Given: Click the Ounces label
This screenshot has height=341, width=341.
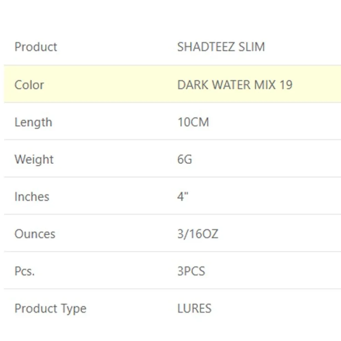Looking at the screenshot, I should click(x=35, y=234).
